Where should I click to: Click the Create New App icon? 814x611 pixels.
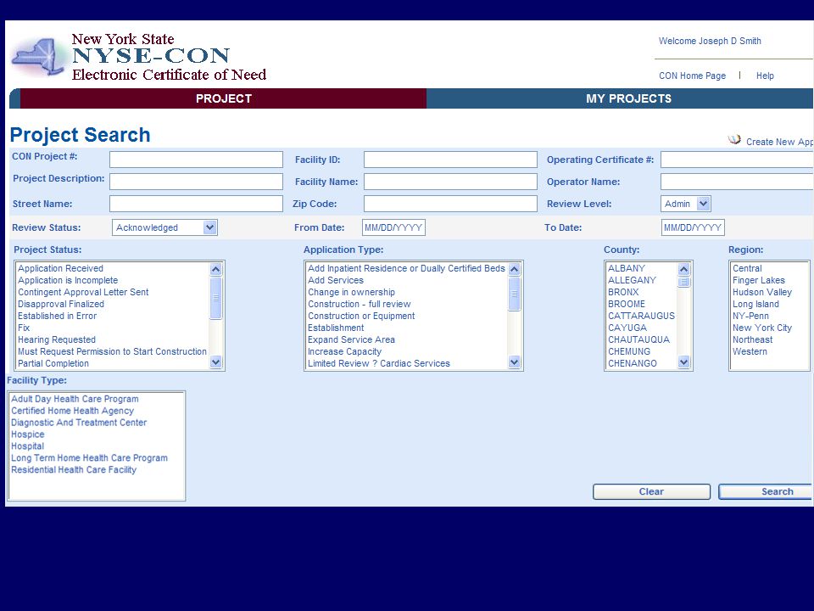734,140
